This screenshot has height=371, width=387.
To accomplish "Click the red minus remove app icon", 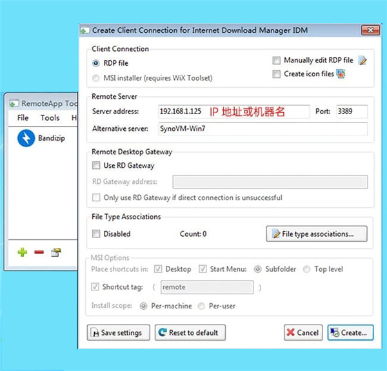I will (x=39, y=252).
